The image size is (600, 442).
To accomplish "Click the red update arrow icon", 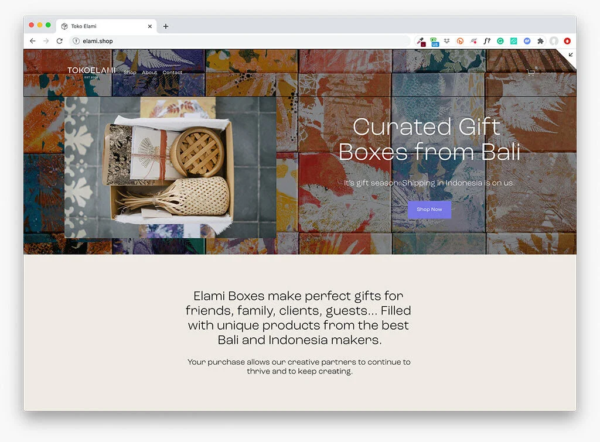I will 567,41.
